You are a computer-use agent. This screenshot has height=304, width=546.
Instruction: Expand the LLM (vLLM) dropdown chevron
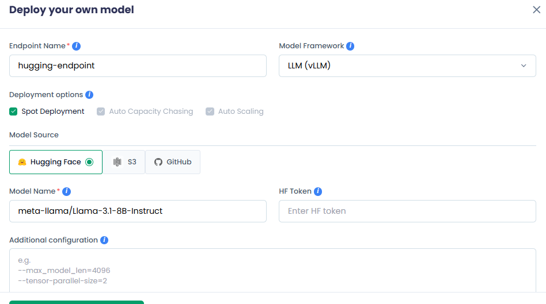[524, 66]
